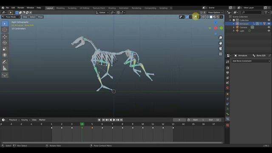
Task: Open the Armature object data tab
Action: click(x=228, y=109)
